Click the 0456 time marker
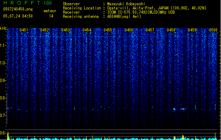 [129, 30]
